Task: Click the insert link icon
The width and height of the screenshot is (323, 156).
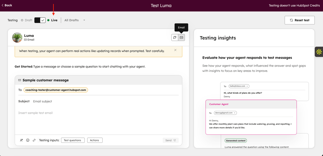Action: coord(34,140)
